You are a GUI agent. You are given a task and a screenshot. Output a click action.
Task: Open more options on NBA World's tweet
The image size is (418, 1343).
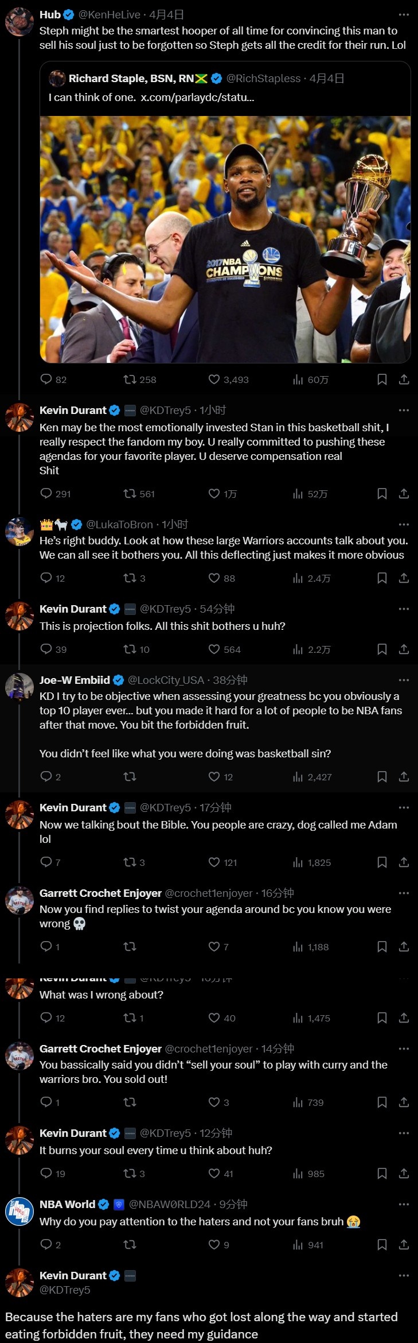pos(404,1205)
